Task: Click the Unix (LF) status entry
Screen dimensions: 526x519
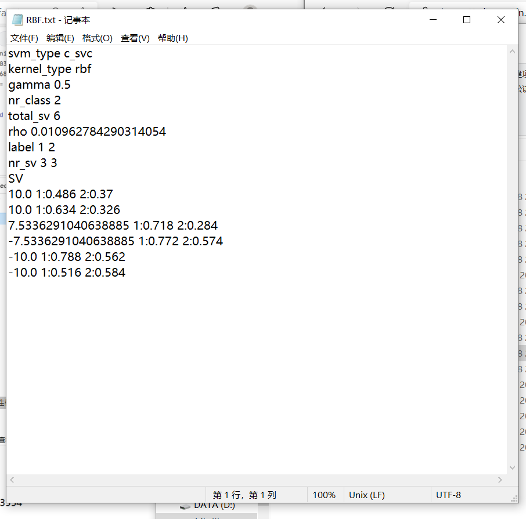Action: pyautogui.click(x=367, y=495)
